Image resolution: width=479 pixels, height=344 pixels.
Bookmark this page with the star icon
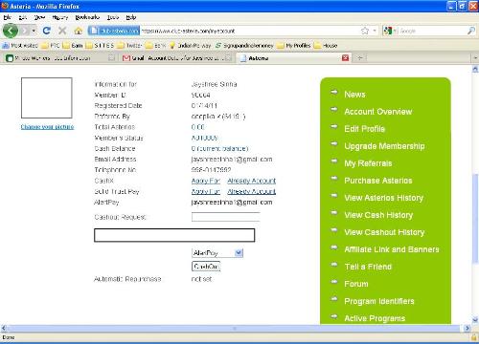pyautogui.click(x=365, y=31)
